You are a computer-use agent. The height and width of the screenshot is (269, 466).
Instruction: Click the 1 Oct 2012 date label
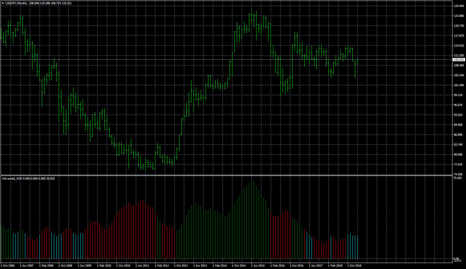(x=181, y=266)
